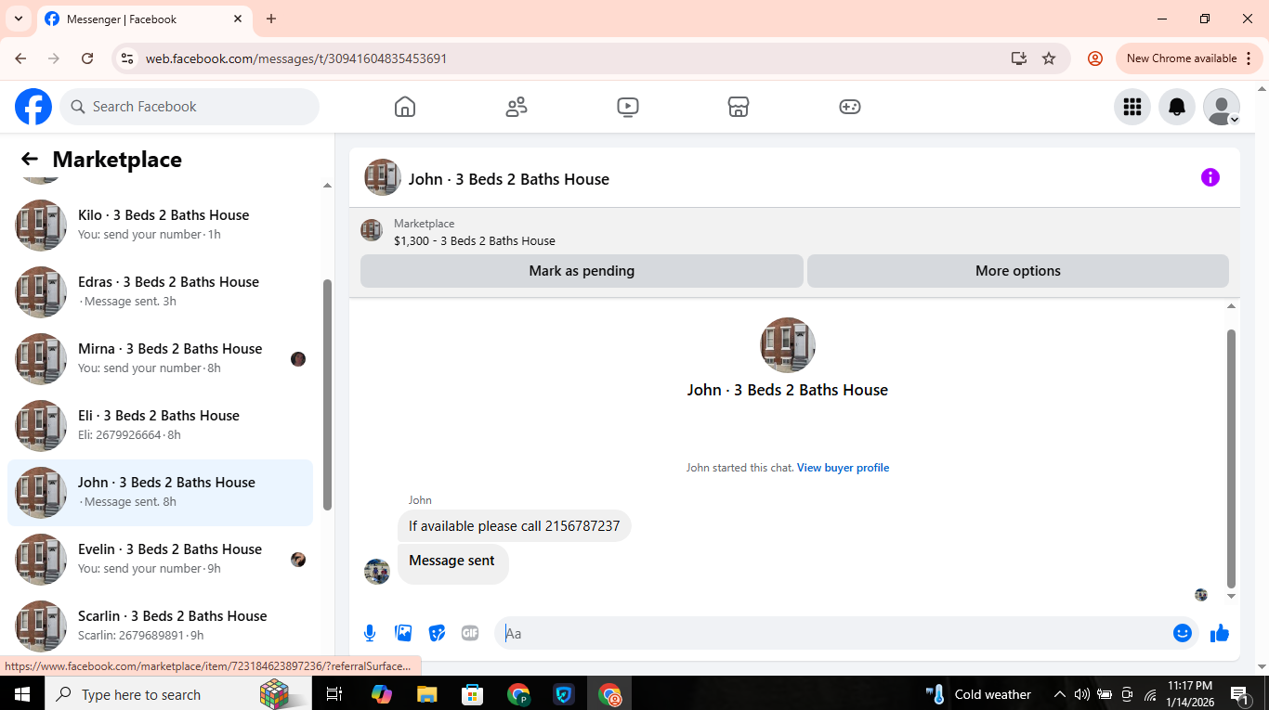
Task: Select John 3 Beds 2 Baths conversation
Action: 160,493
